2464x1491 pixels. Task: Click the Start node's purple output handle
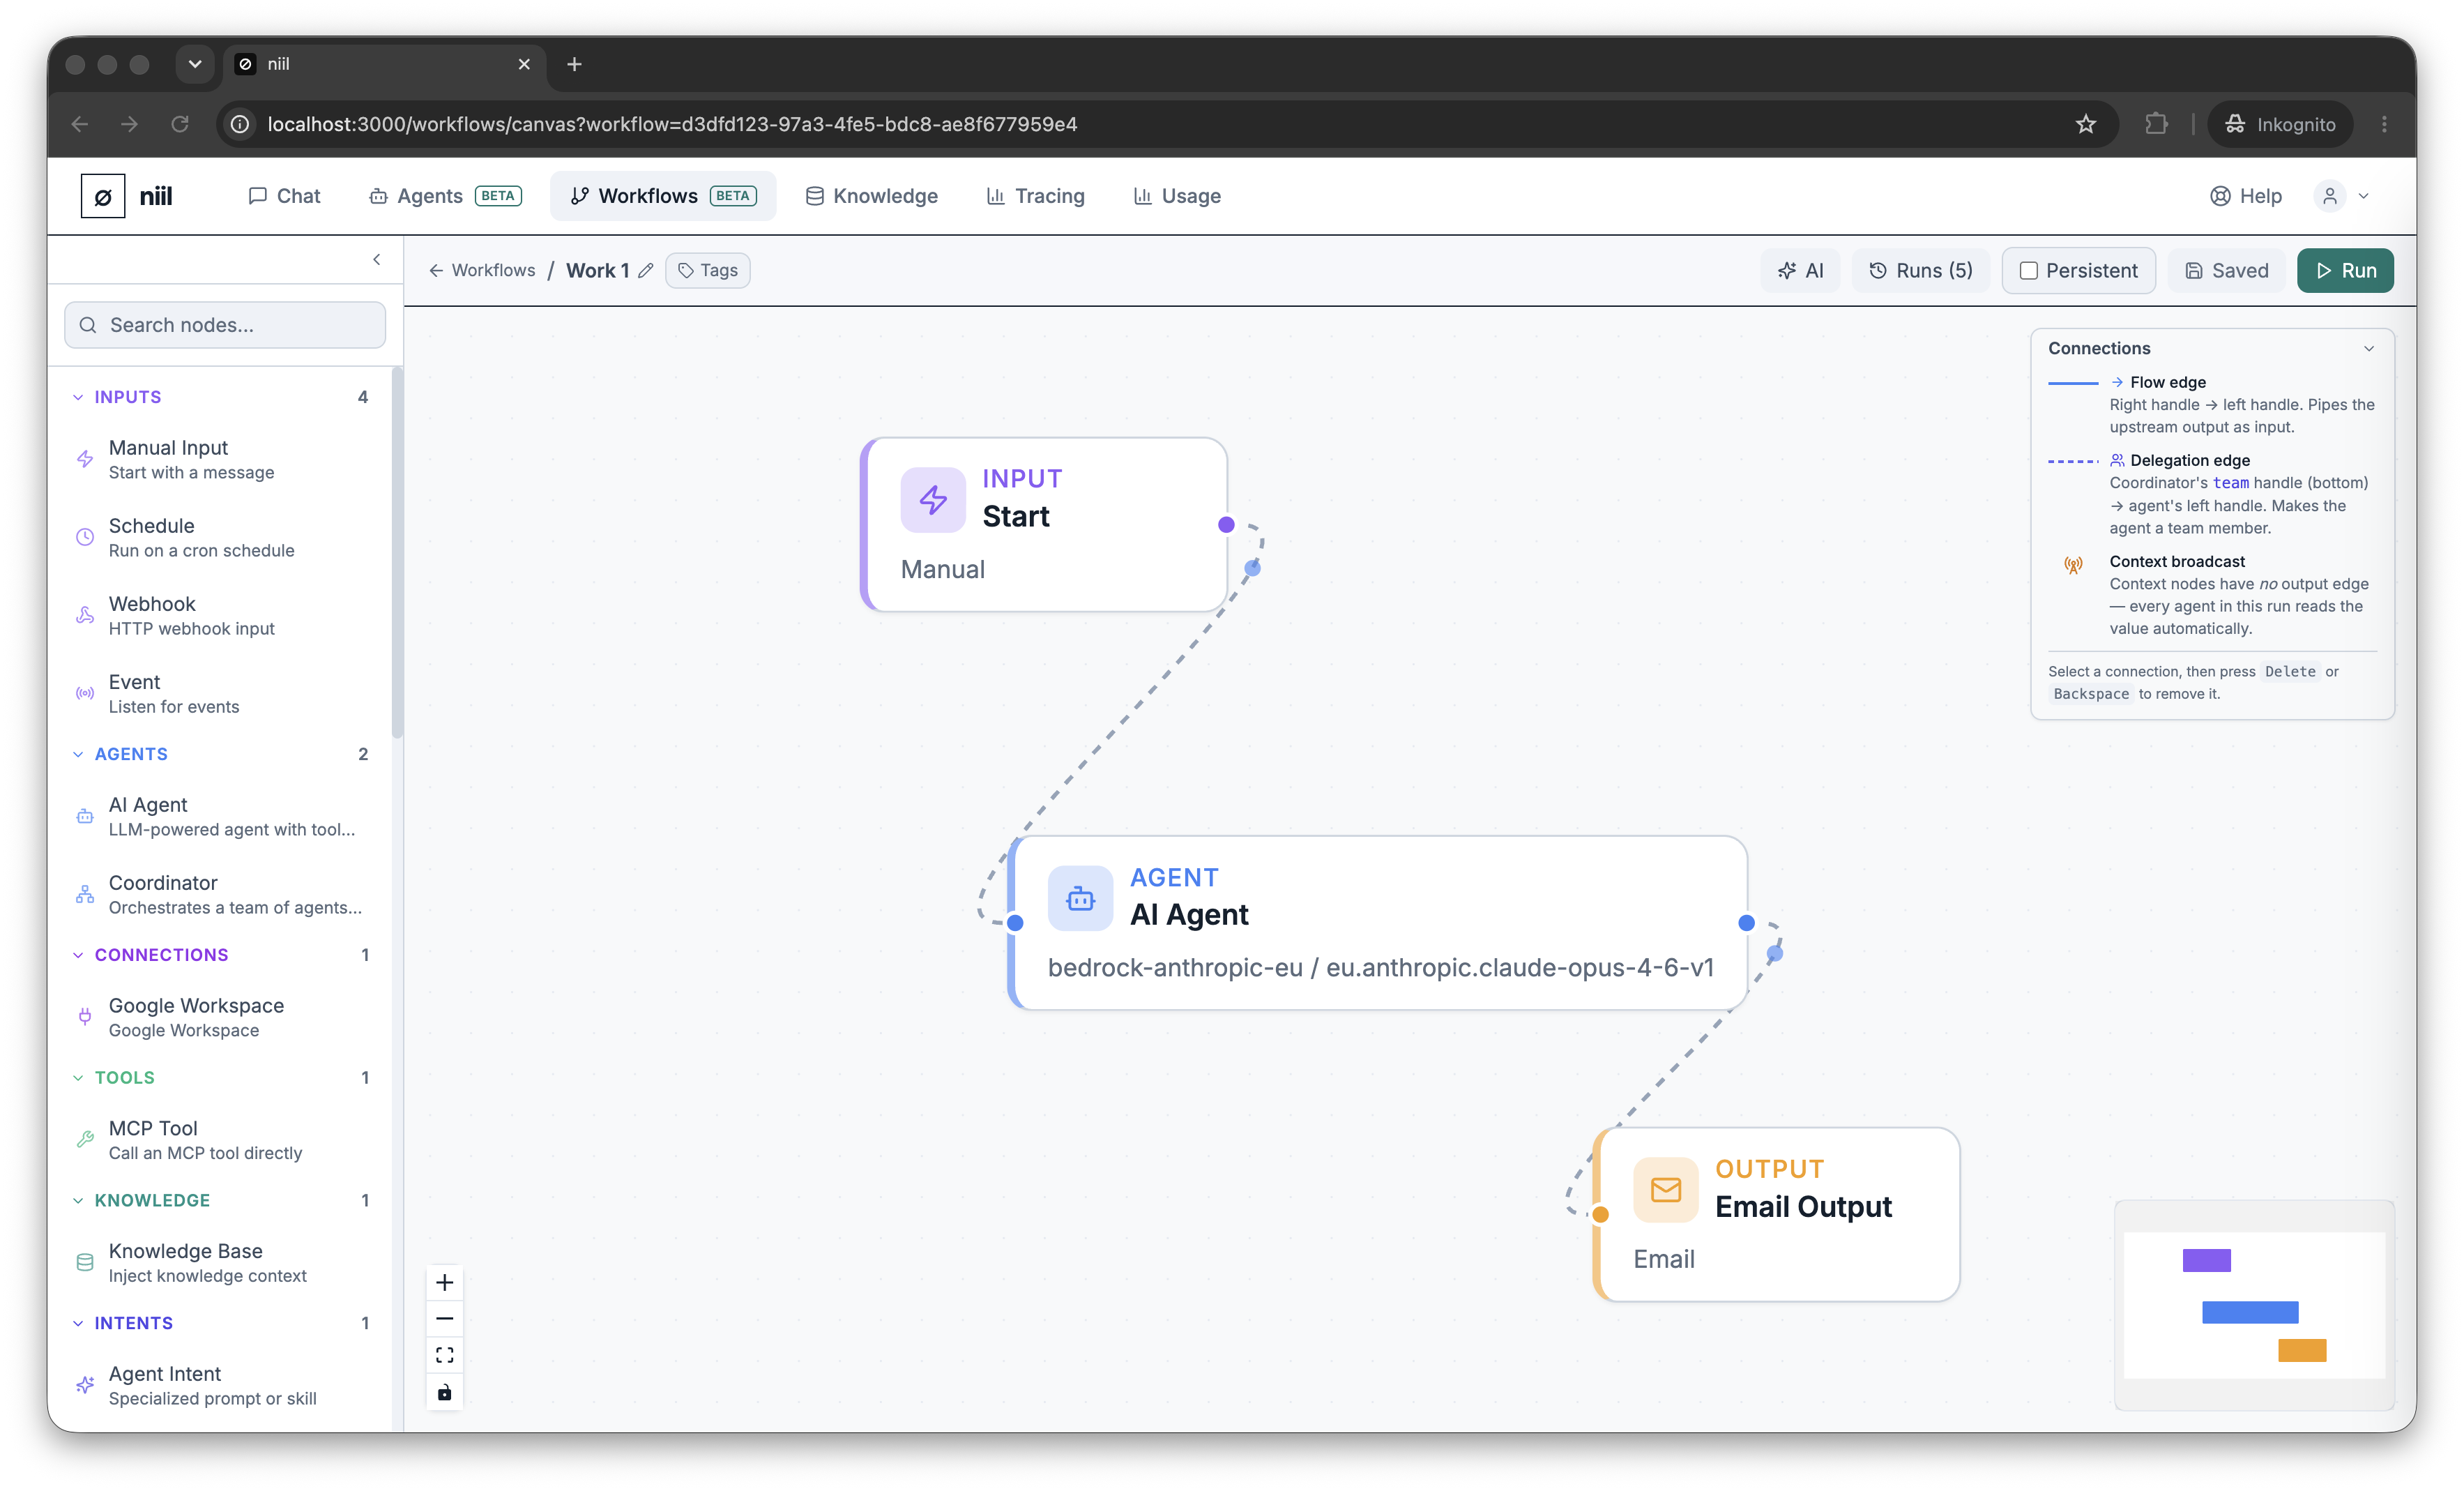click(x=1226, y=525)
